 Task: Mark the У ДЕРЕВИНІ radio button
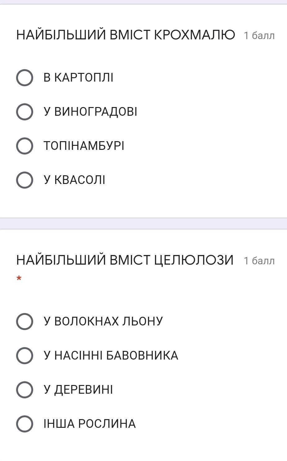tap(24, 390)
